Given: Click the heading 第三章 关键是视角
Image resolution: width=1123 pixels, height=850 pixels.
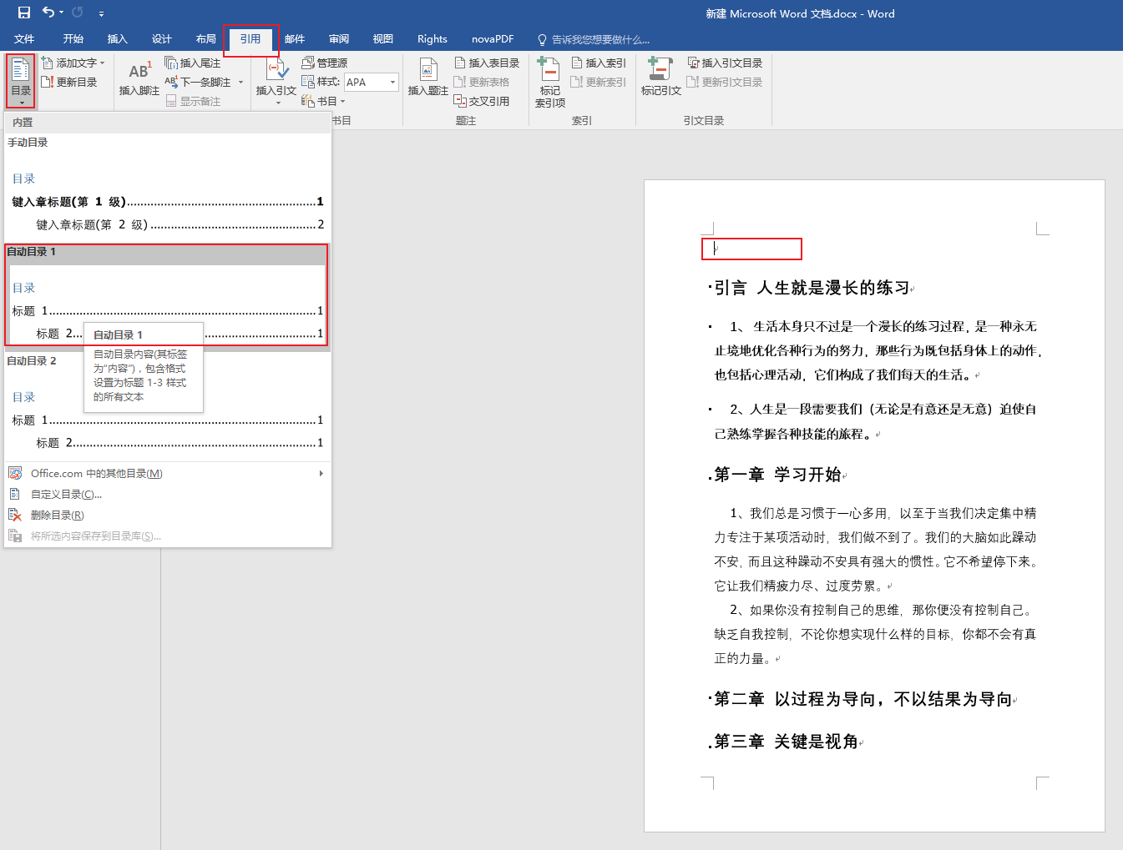Looking at the screenshot, I should 787,742.
